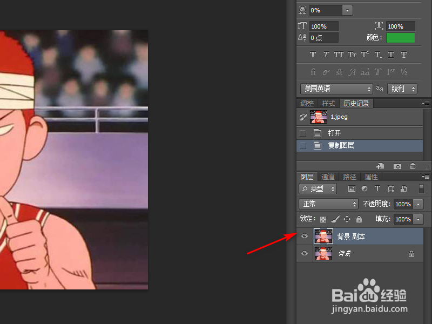Screen dimensions: 432x324
Task: Filter layers by shape layers
Action: point(390,188)
